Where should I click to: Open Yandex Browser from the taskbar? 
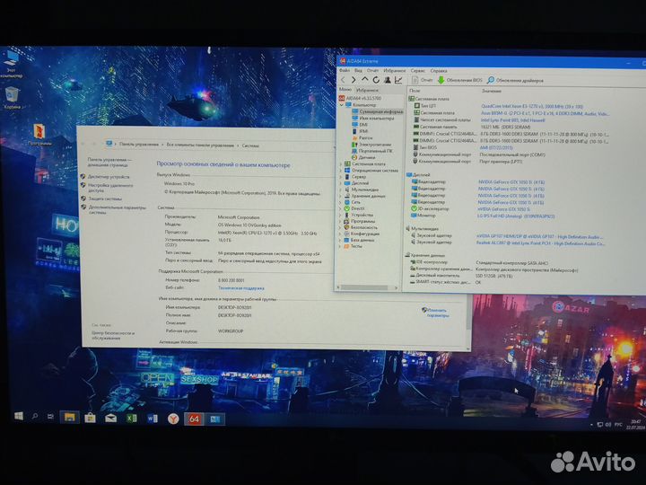[173, 419]
